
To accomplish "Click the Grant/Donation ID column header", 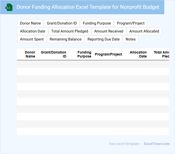I will coord(54,54).
